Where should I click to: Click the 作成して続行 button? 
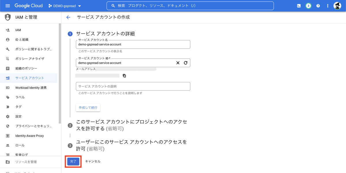tap(88, 108)
